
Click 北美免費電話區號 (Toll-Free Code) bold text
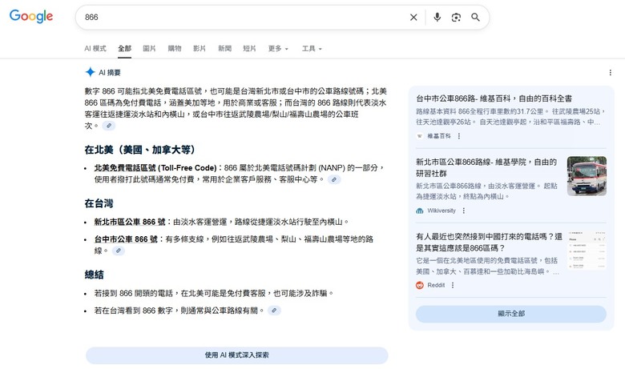(155, 168)
